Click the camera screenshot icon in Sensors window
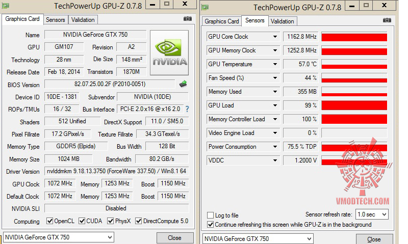This screenshot has height=244, width=408. (x=387, y=20)
